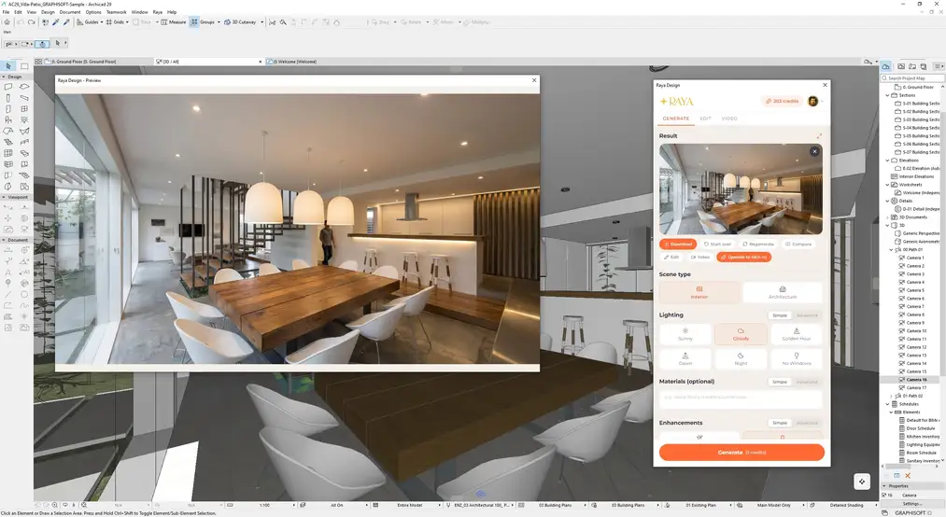This screenshot has width=946, height=517.
Task: Open the Raya menu in menu bar
Action: pyautogui.click(x=157, y=12)
